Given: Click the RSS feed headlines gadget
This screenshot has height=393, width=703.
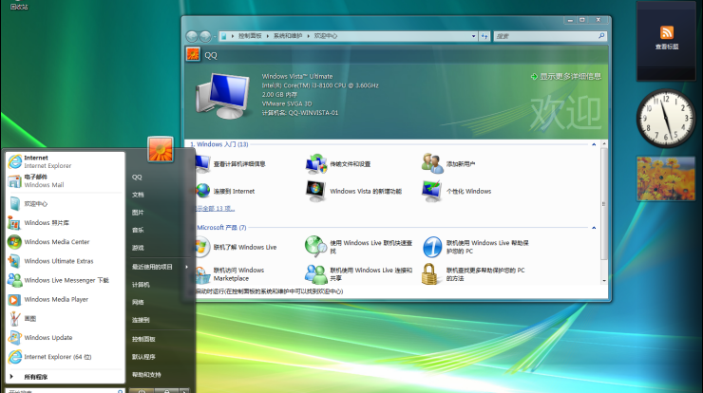Looking at the screenshot, I should click(666, 39).
